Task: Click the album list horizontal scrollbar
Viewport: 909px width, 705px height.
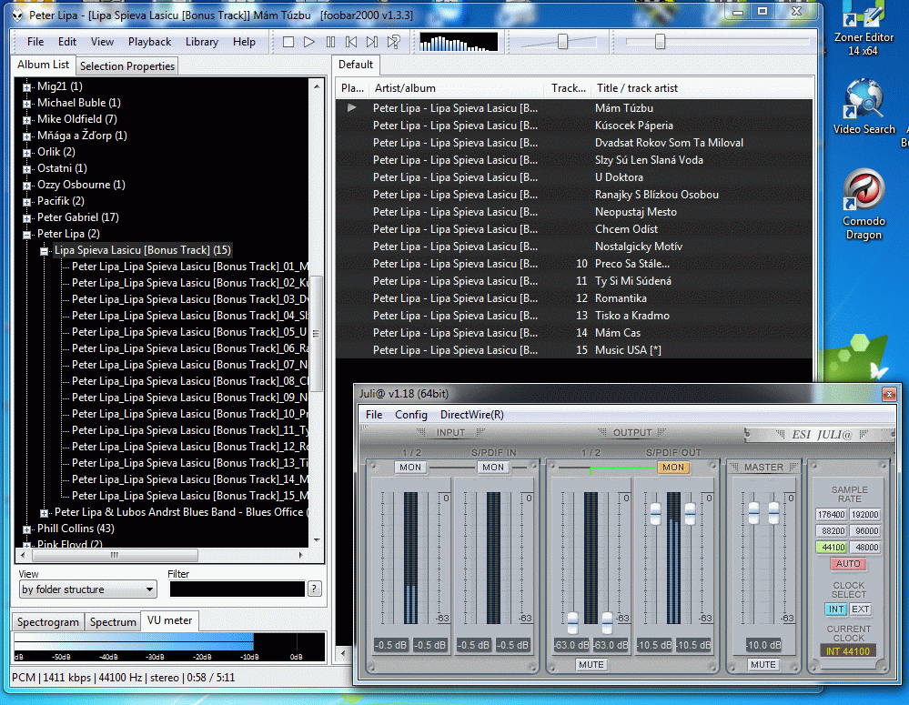Action: [x=115, y=556]
